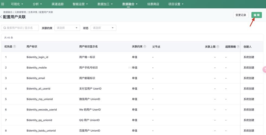266x135 pixels.
Task: Select the $identity_email cell
Action: (x=36, y=78)
